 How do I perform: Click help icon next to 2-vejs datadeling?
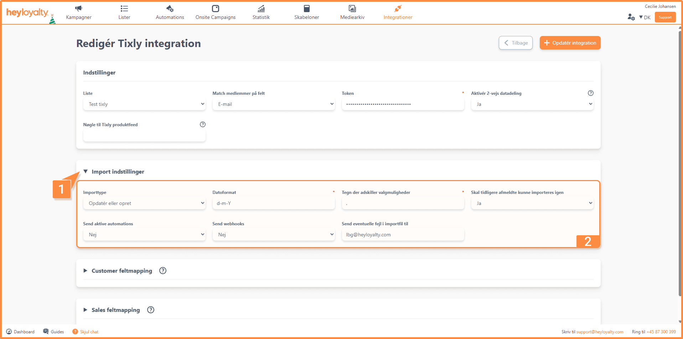tap(590, 93)
